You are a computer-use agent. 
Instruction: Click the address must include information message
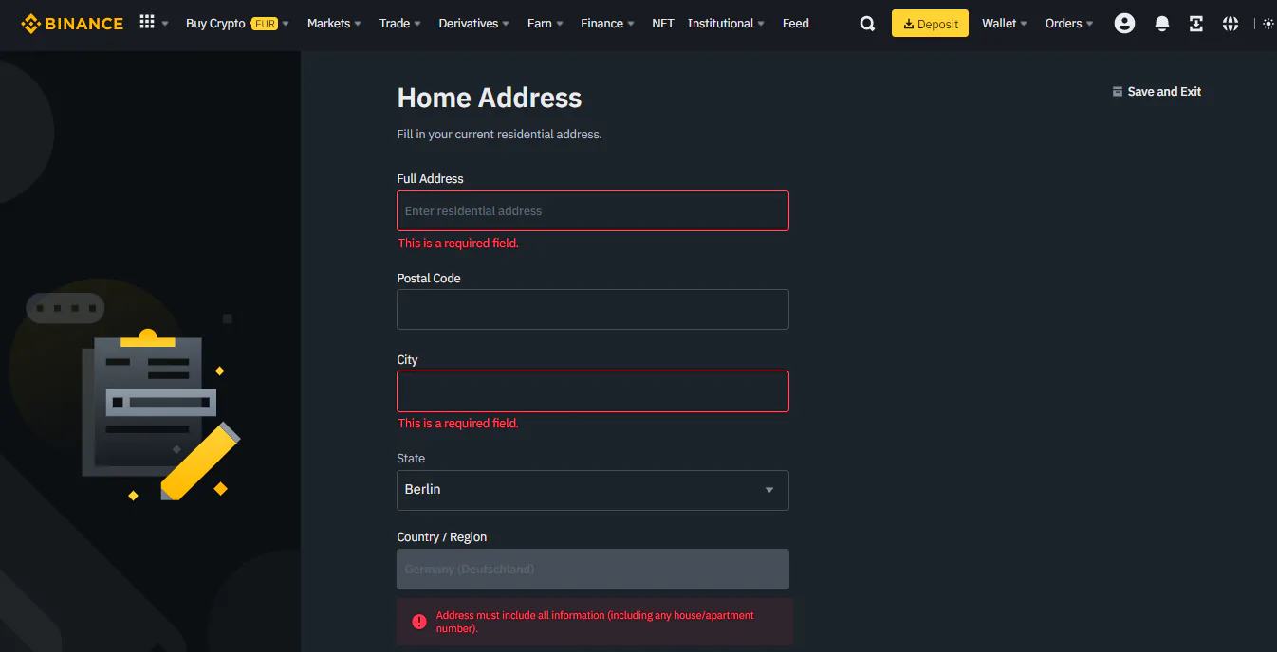coord(595,622)
